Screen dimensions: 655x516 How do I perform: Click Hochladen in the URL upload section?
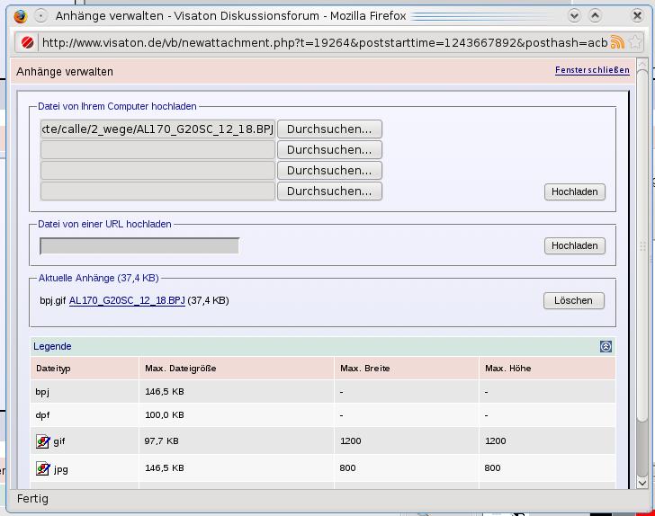574,245
